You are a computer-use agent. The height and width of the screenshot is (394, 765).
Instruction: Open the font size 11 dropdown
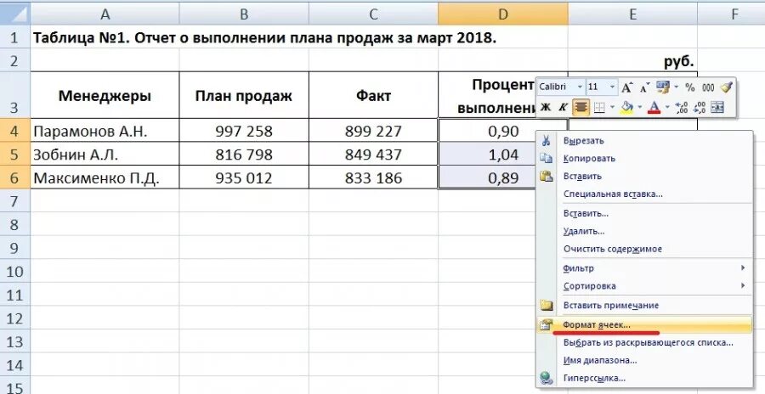(x=613, y=87)
